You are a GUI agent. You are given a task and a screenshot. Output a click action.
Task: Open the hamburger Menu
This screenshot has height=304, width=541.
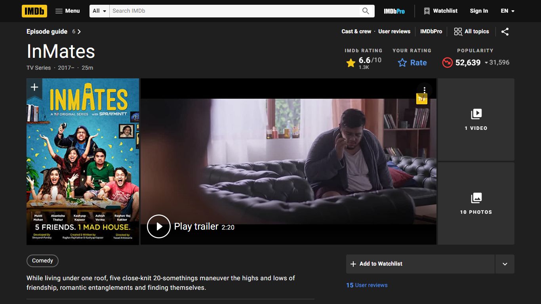[67, 11]
